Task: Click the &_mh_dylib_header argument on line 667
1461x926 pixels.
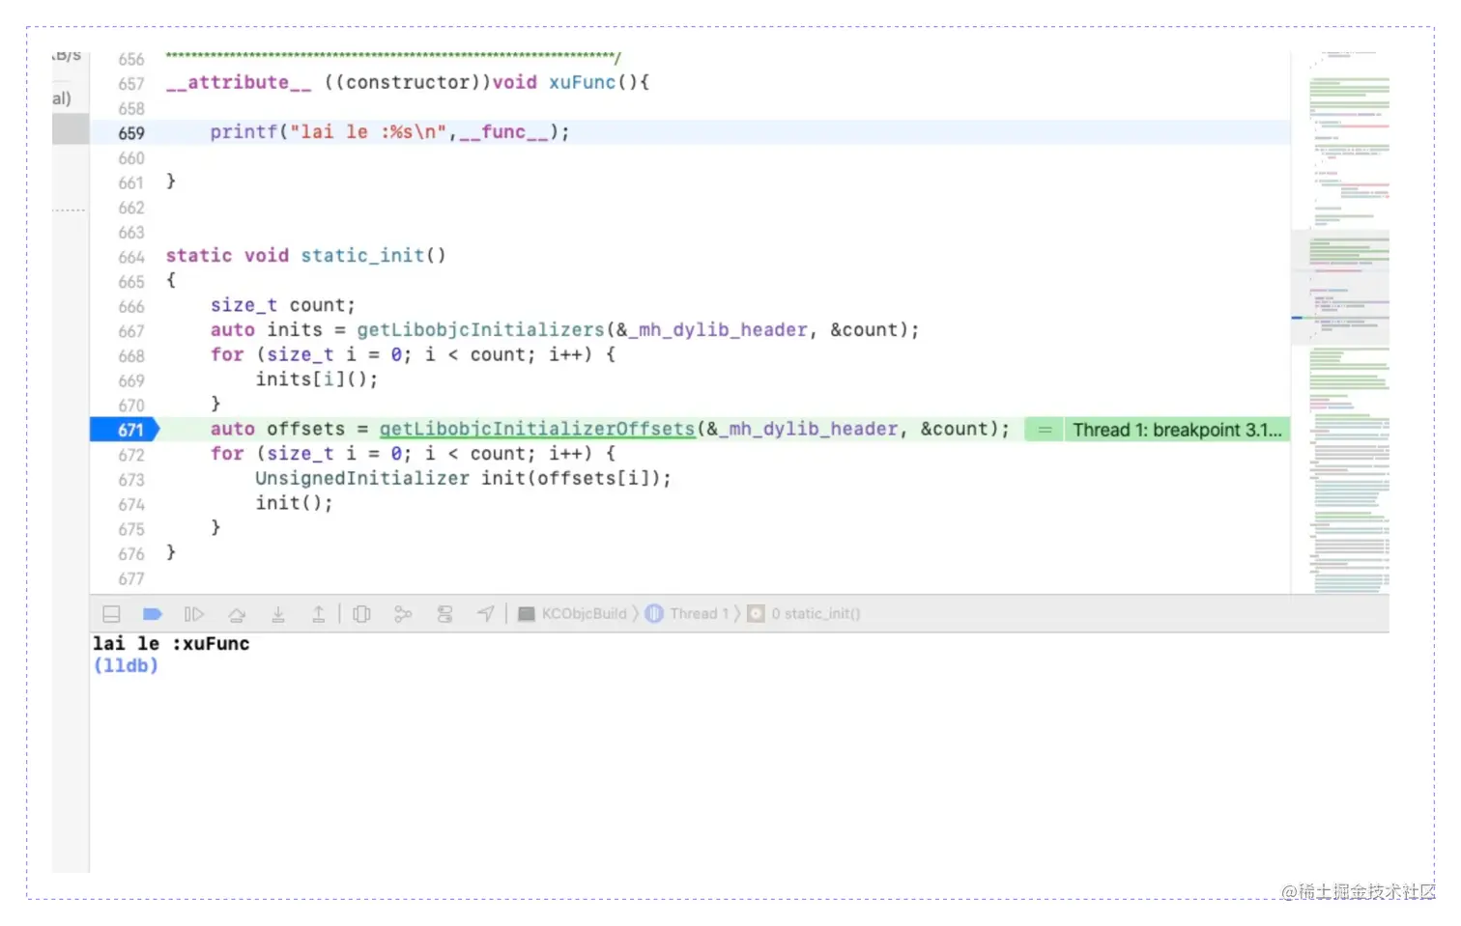Action: tap(711, 329)
